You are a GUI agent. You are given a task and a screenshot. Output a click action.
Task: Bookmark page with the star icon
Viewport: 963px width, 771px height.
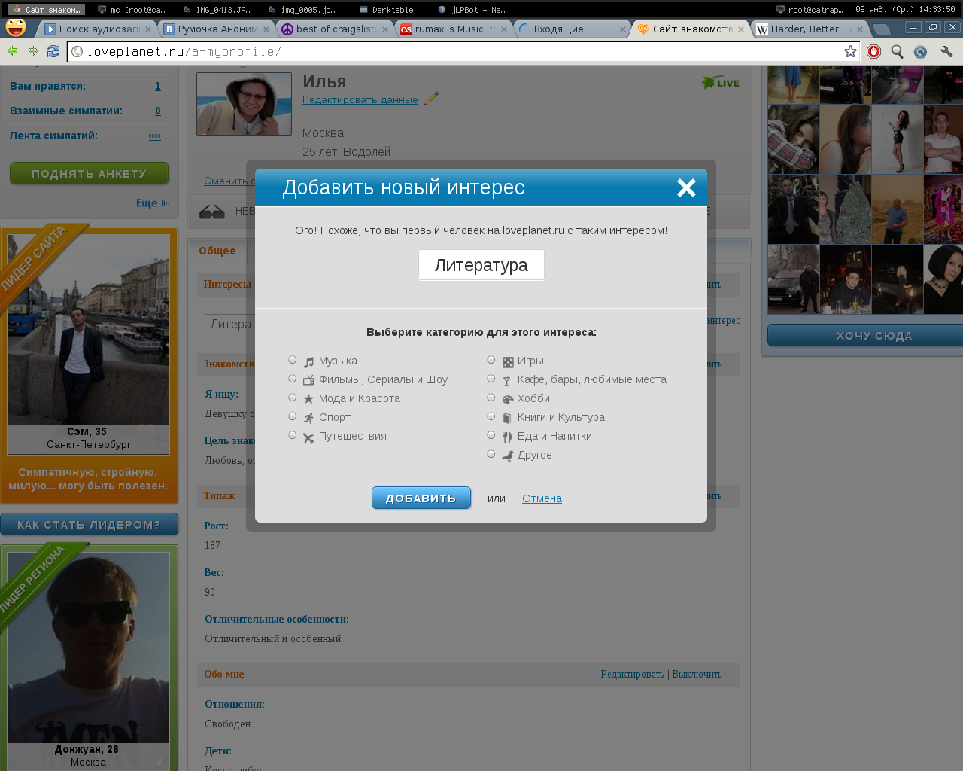[x=850, y=51]
